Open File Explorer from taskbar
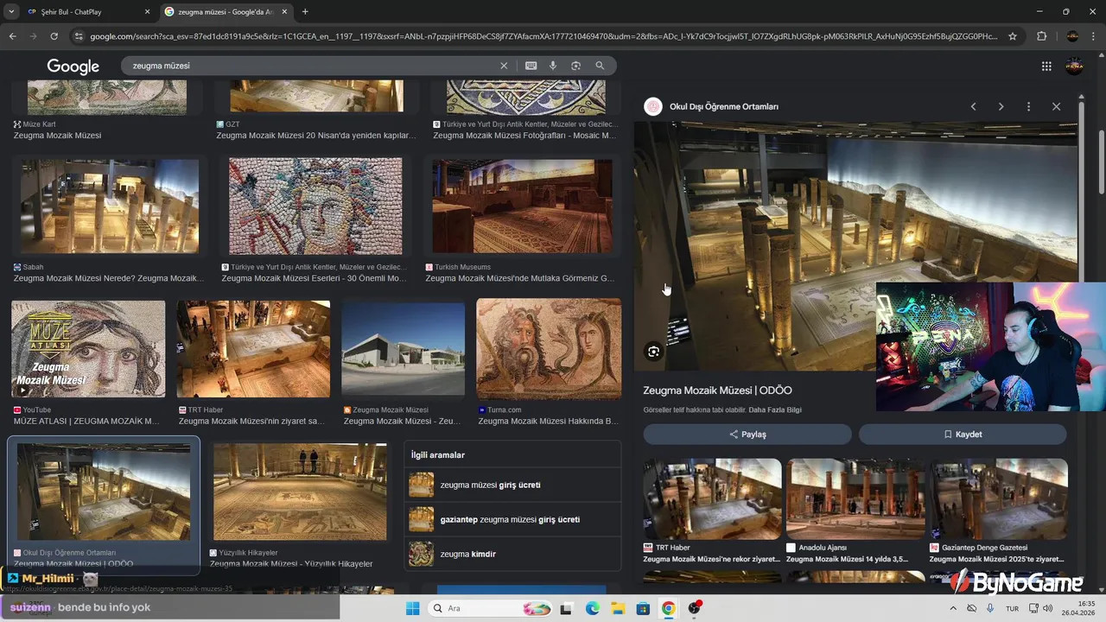 (x=618, y=608)
